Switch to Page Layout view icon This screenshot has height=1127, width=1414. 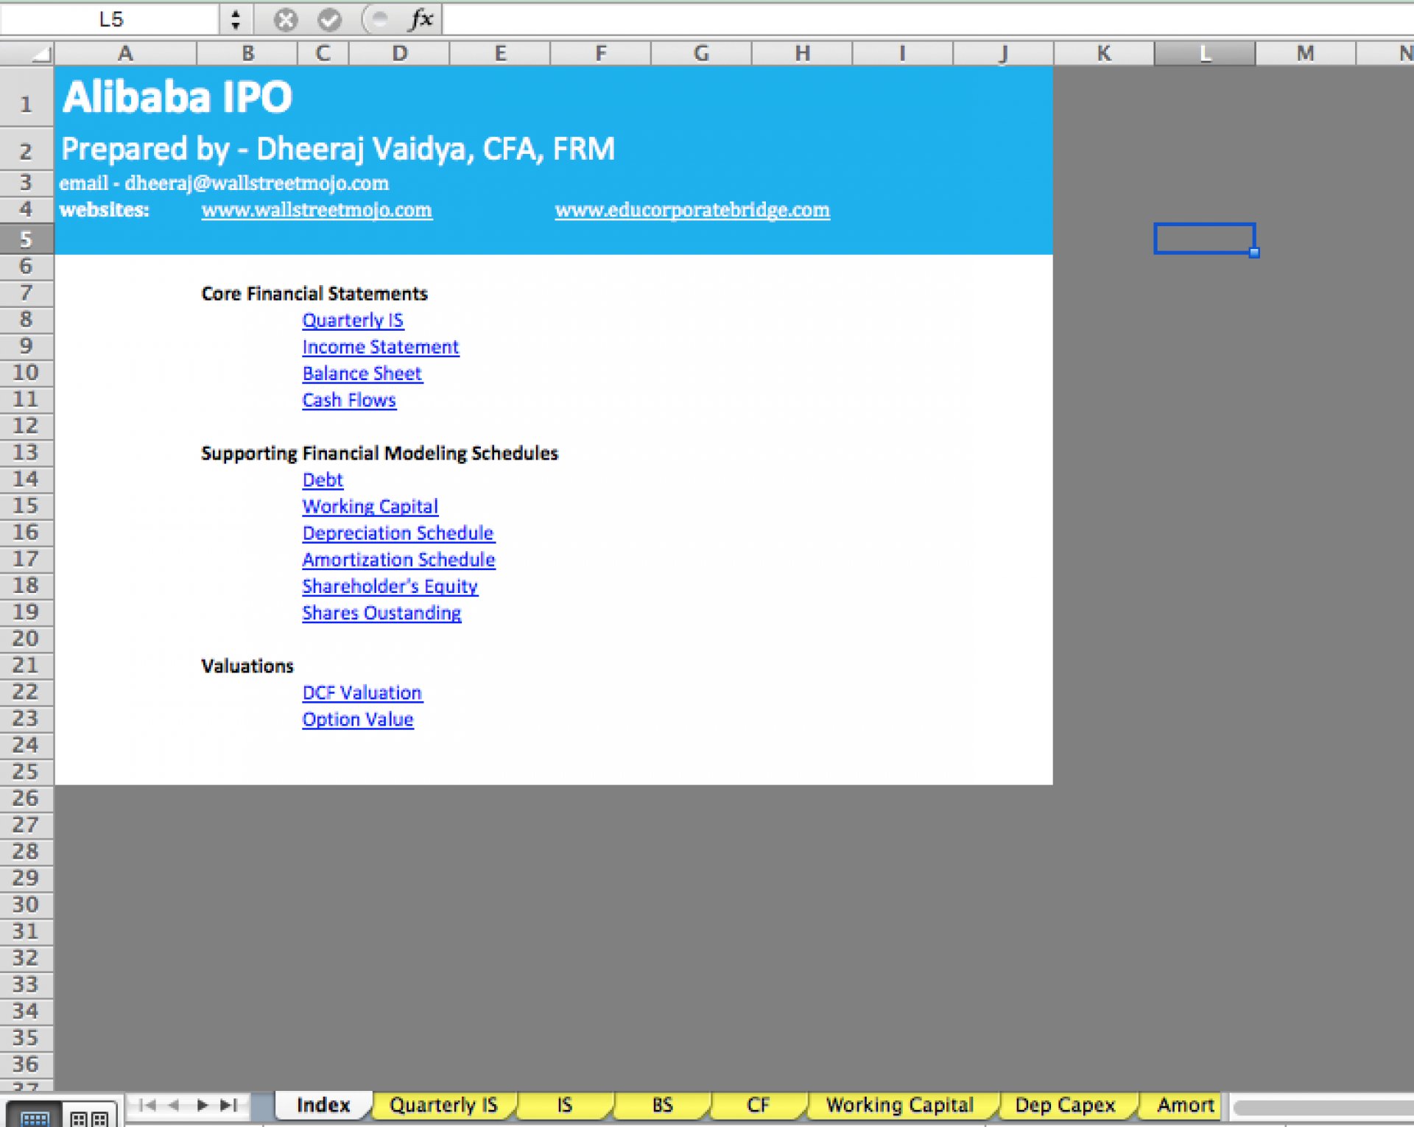pos(90,1117)
